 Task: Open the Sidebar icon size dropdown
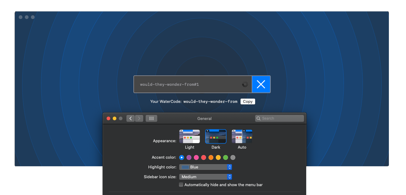pyautogui.click(x=206, y=177)
